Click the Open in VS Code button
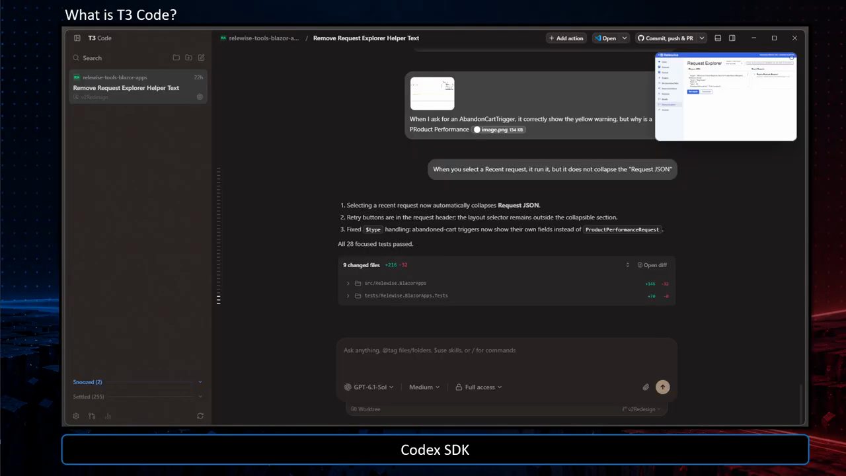 (605, 38)
